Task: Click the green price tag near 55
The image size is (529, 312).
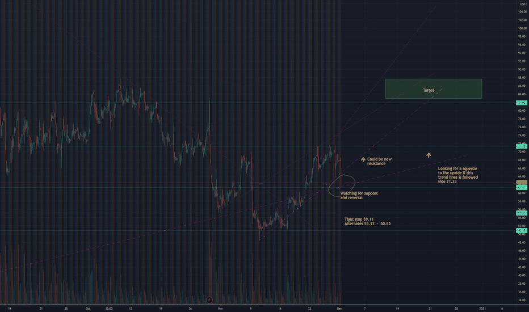Action: point(522,213)
